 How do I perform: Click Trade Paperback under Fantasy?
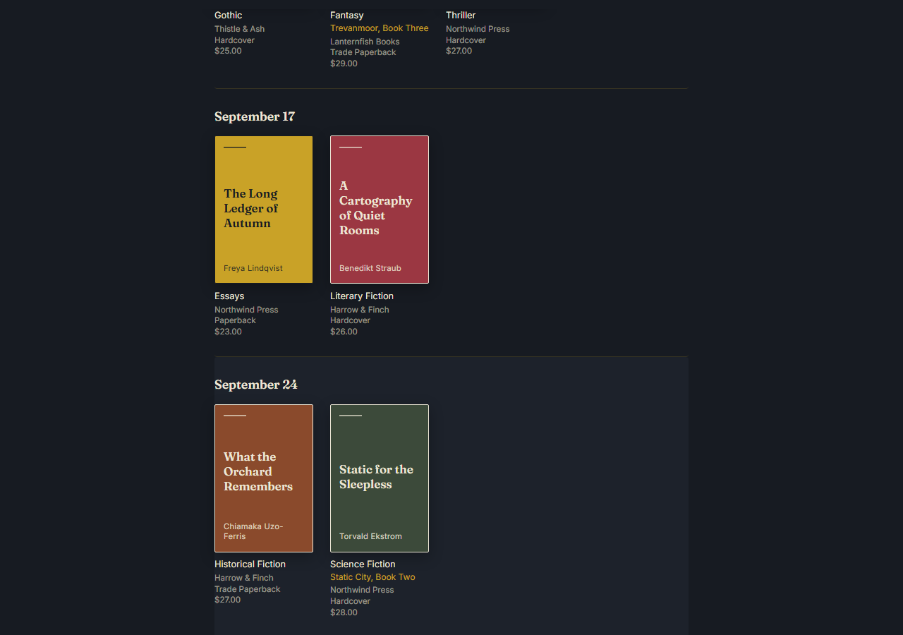click(363, 52)
